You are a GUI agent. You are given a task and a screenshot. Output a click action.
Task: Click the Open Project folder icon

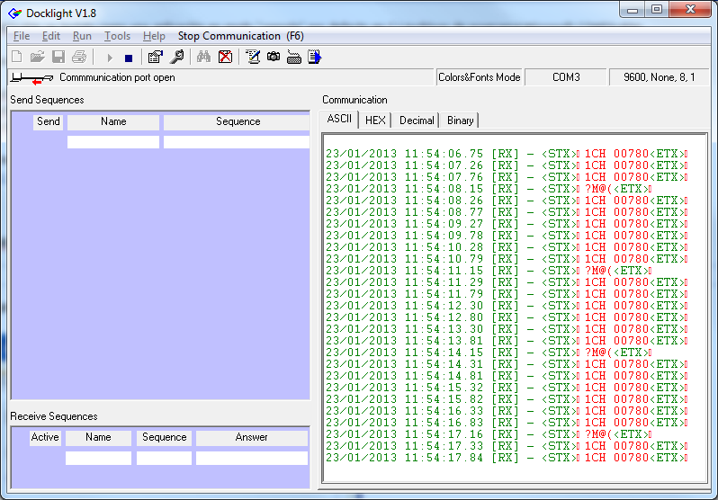pos(37,57)
